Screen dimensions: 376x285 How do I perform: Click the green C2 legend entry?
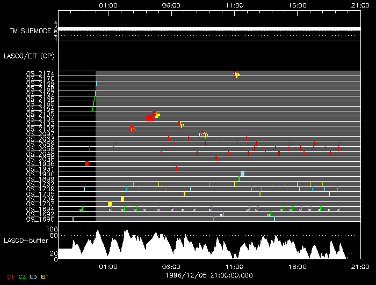21,277
